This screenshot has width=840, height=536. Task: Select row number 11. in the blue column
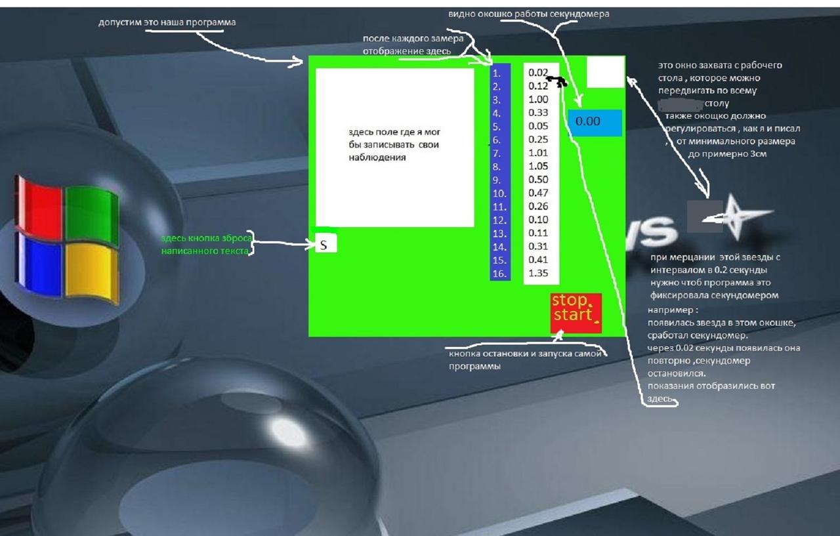[499, 207]
